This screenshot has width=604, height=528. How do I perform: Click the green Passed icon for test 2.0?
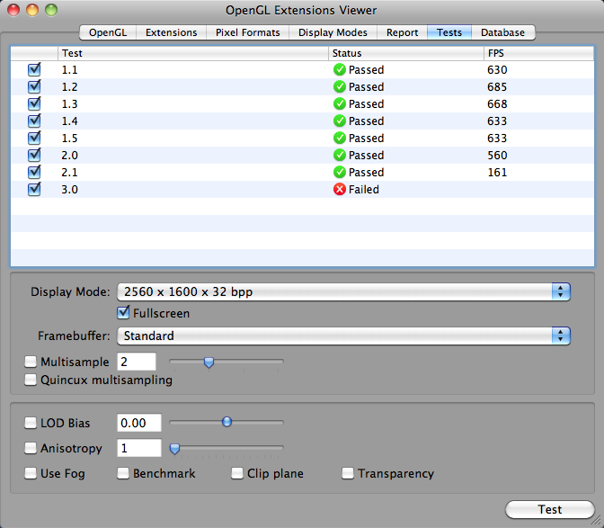click(x=340, y=155)
